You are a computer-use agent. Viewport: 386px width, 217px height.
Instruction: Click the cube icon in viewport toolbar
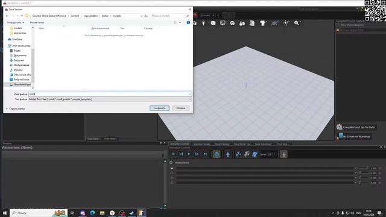(x=213, y=23)
